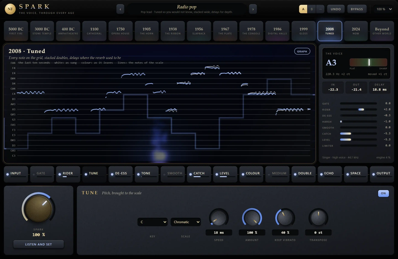Click the KEEP VIBRATO knob
This screenshot has width=398, height=259.
(x=285, y=218)
